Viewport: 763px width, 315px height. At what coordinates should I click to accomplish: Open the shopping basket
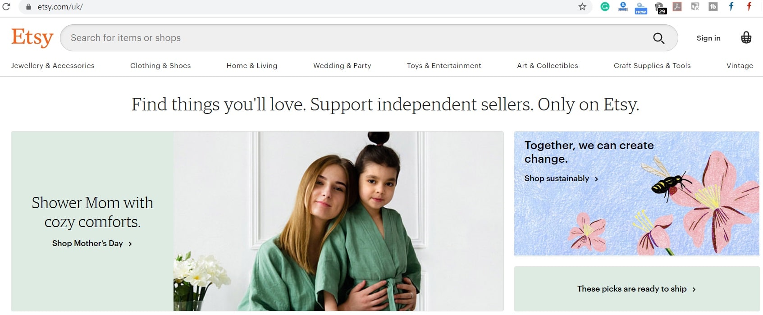746,38
